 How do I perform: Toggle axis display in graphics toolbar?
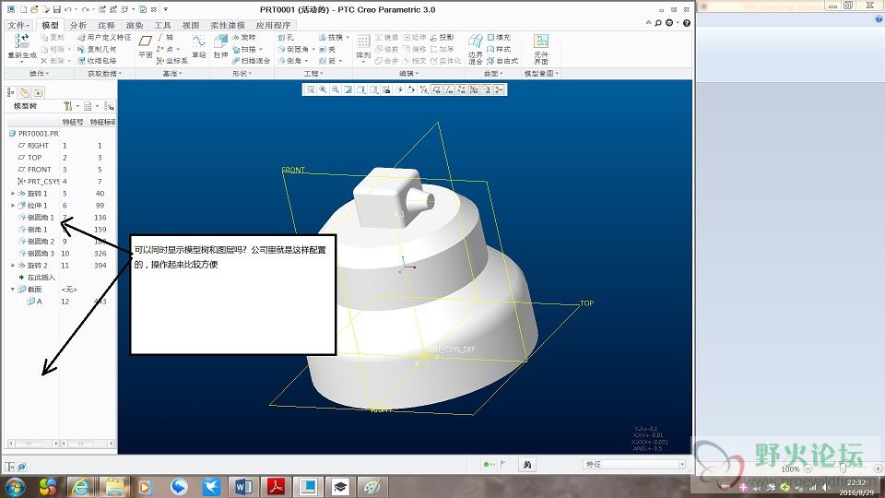click(449, 89)
